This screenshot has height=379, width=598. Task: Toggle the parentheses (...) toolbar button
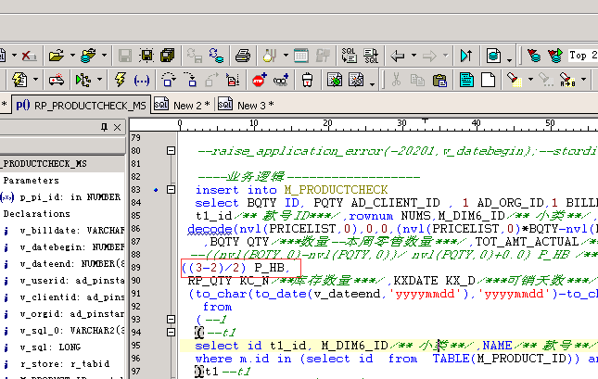(x=142, y=80)
